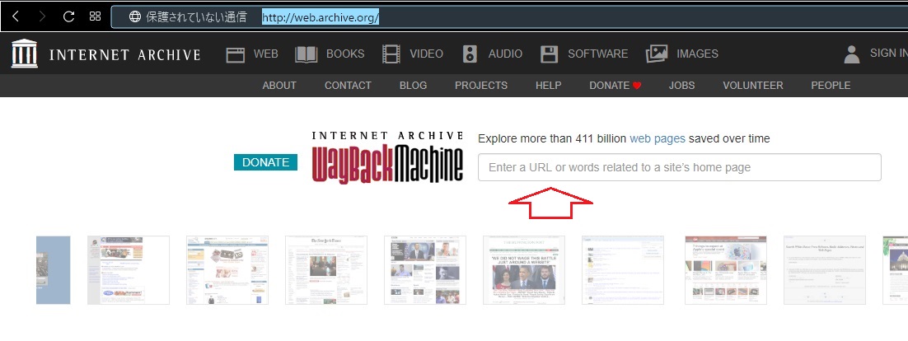This screenshot has width=908, height=341.
Task: Open the VIDEO menu label
Action: (x=426, y=54)
